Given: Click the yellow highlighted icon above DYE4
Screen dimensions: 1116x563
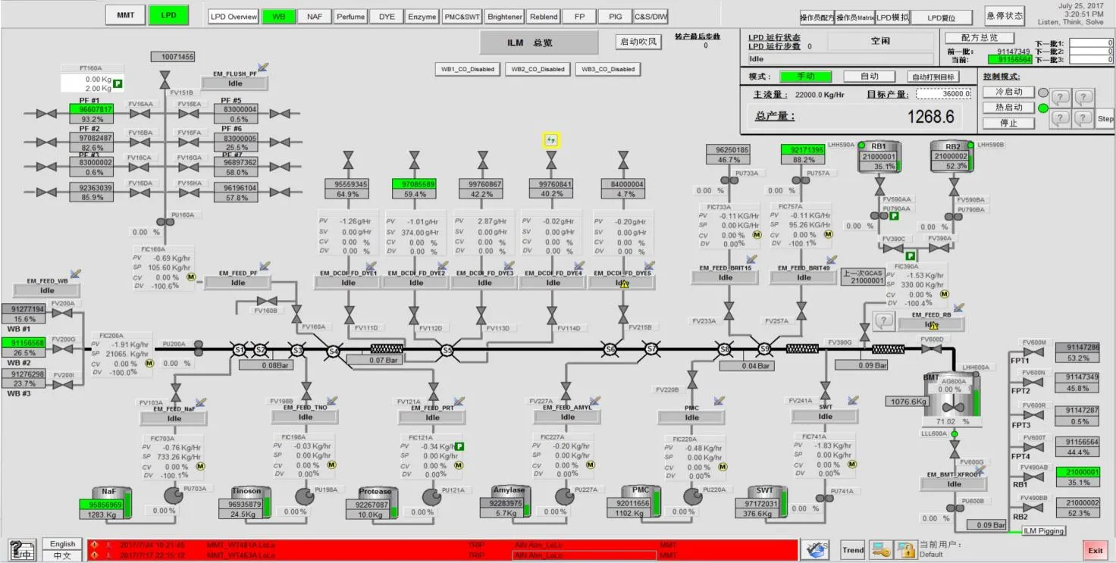Looking at the screenshot, I should 551,139.
